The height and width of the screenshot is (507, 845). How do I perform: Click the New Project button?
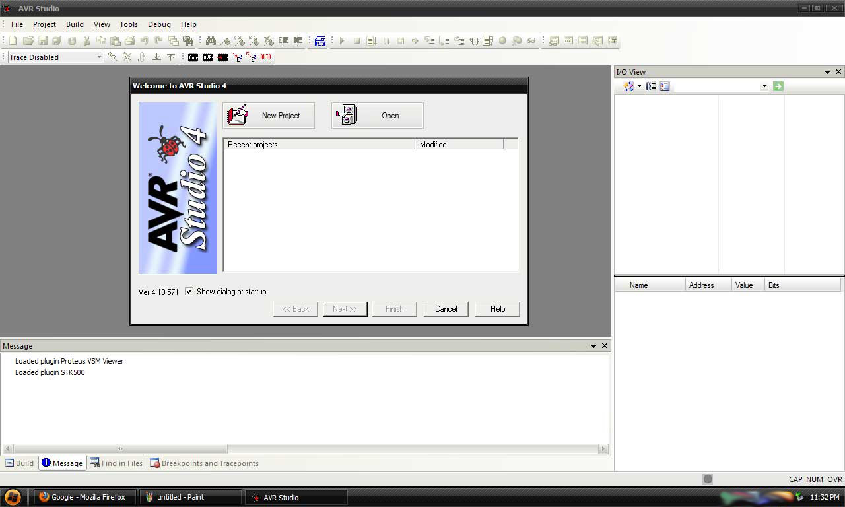269,116
